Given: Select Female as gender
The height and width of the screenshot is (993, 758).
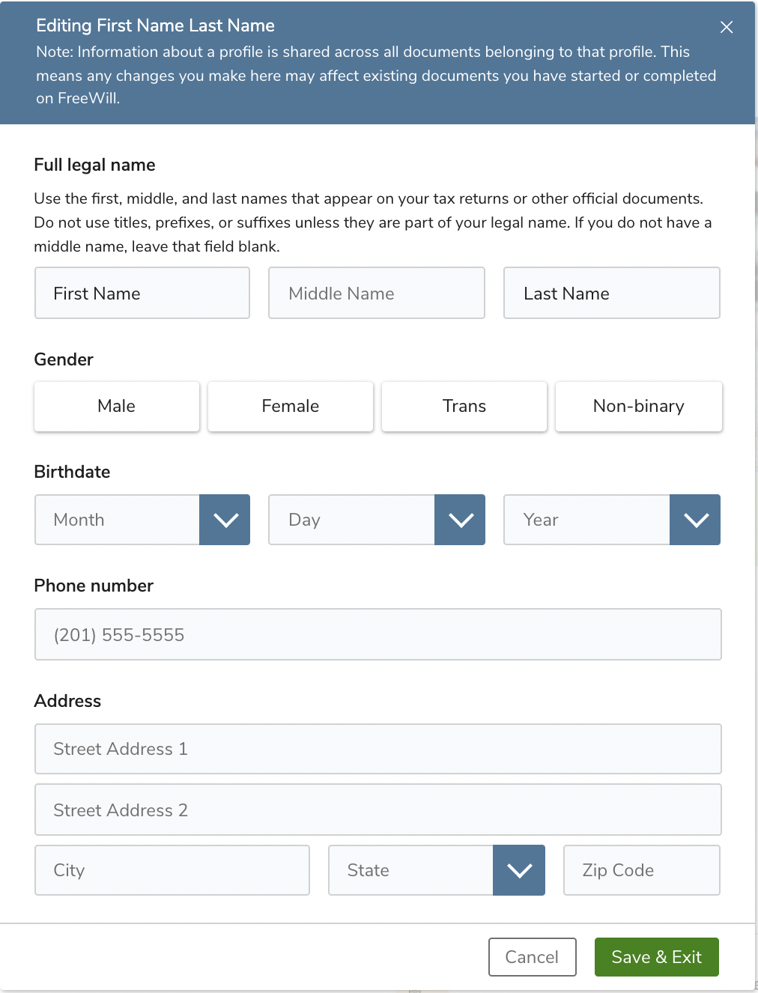Looking at the screenshot, I should [290, 406].
